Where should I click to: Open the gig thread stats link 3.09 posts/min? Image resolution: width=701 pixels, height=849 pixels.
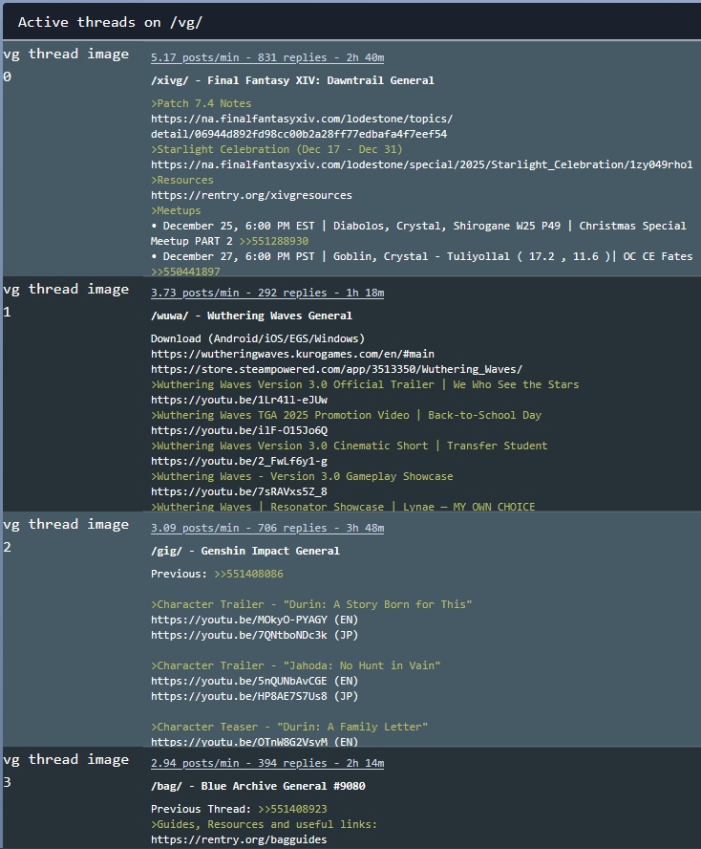267,528
